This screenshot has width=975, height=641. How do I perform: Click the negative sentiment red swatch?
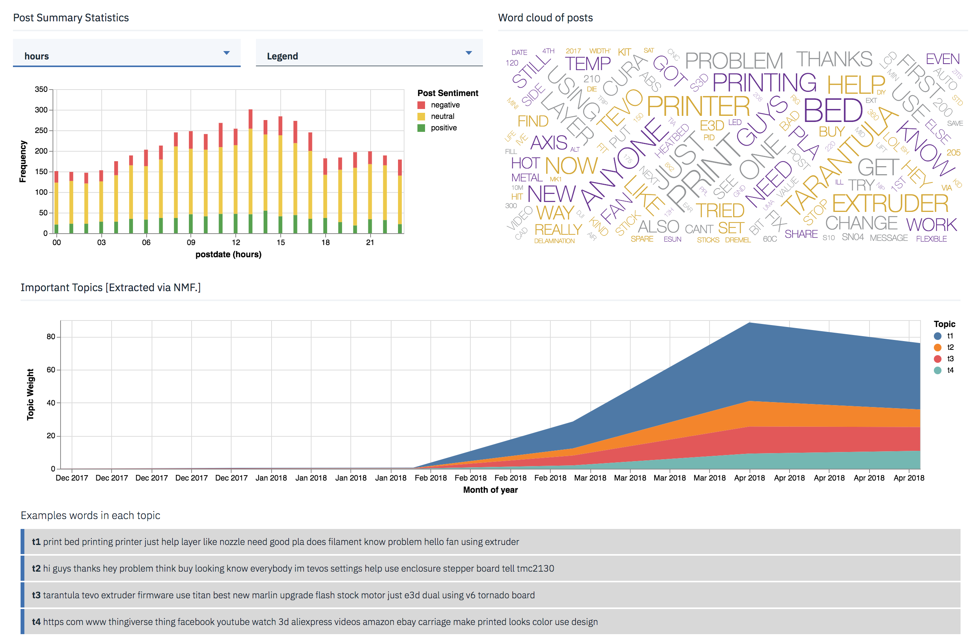tap(421, 105)
